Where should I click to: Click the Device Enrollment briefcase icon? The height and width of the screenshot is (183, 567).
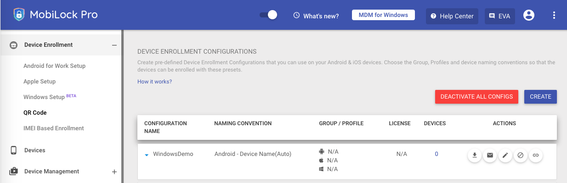[x=14, y=45]
